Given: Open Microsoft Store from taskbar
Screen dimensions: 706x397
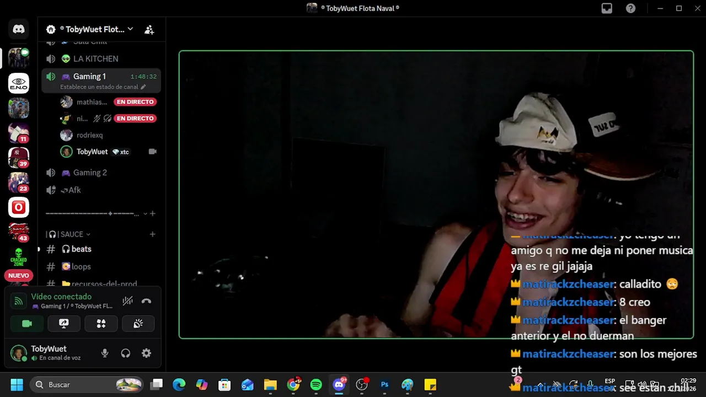Looking at the screenshot, I should pos(224,385).
